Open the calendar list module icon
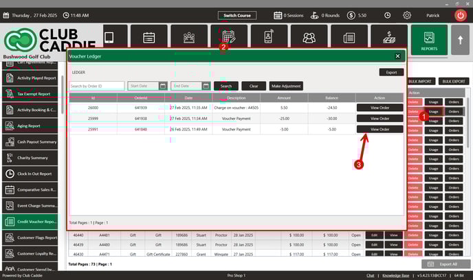This screenshot has height=280, width=473. click(149, 38)
